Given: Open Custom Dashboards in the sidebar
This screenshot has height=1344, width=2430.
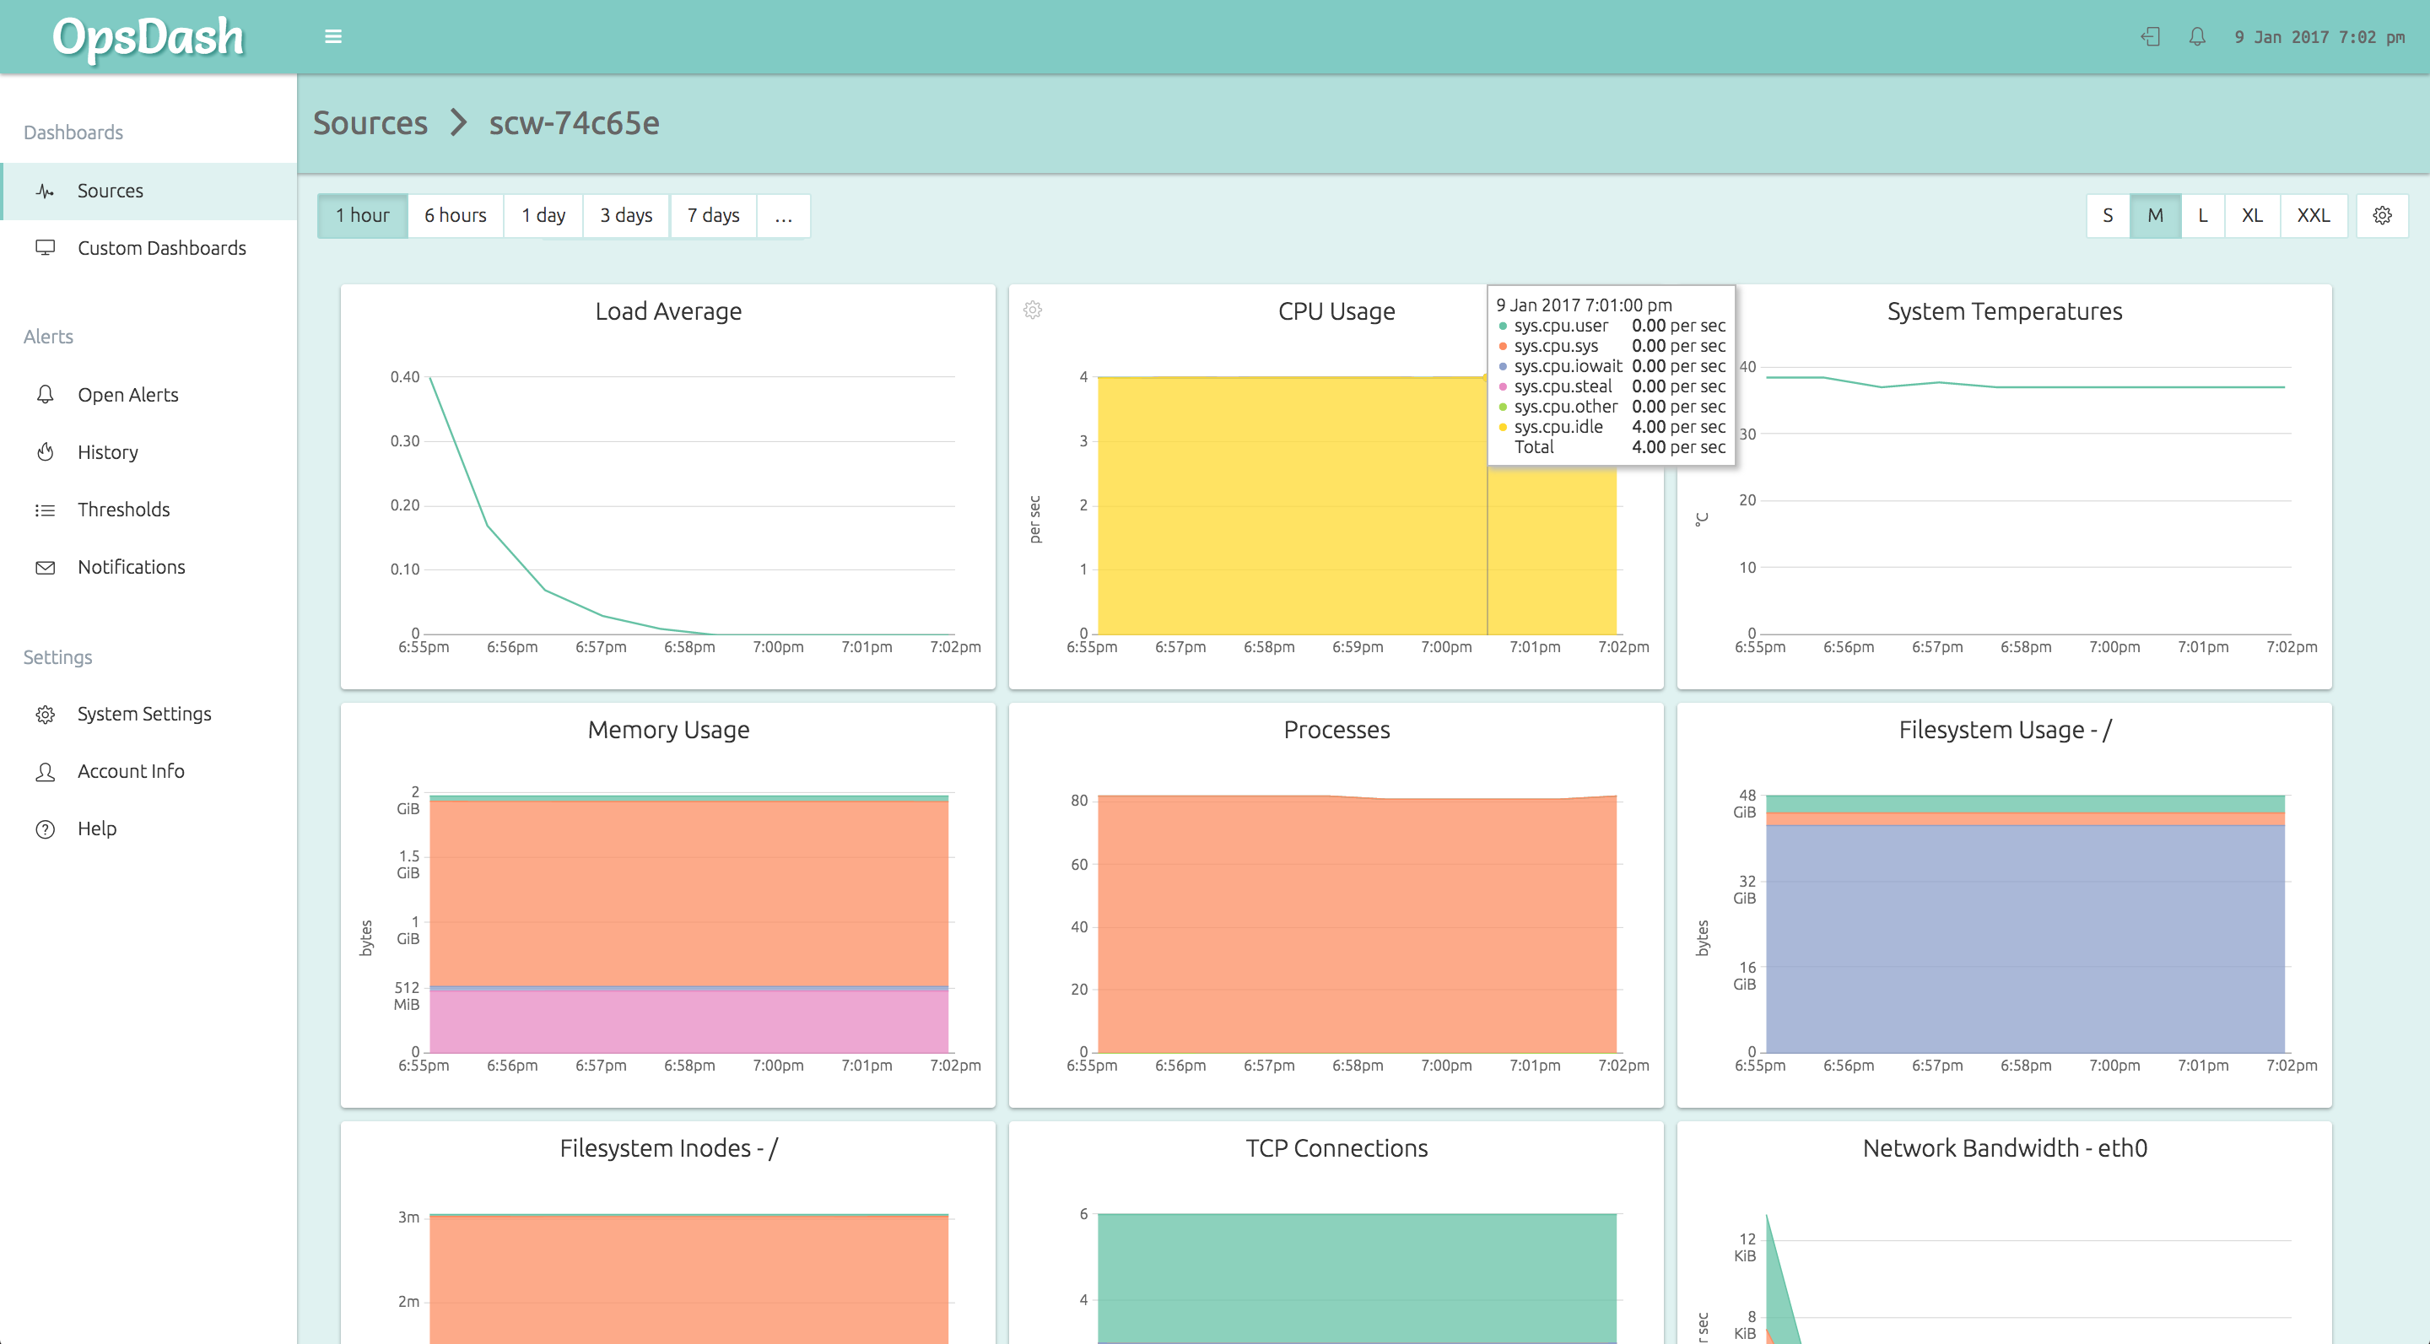Looking at the screenshot, I should [x=149, y=248].
